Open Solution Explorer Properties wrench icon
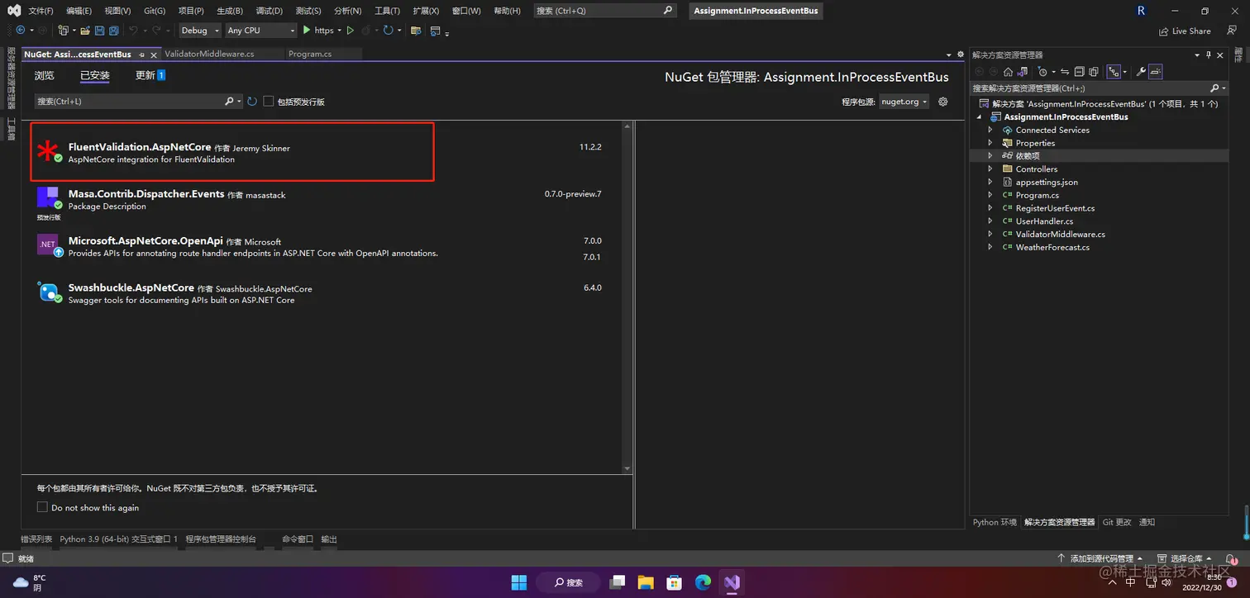Image resolution: width=1250 pixels, height=598 pixels. [x=1141, y=72]
